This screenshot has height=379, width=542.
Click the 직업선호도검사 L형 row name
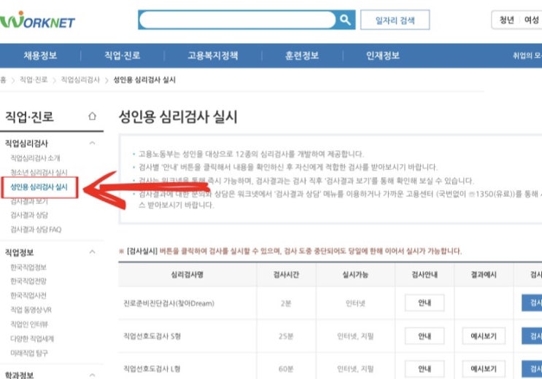(152, 369)
